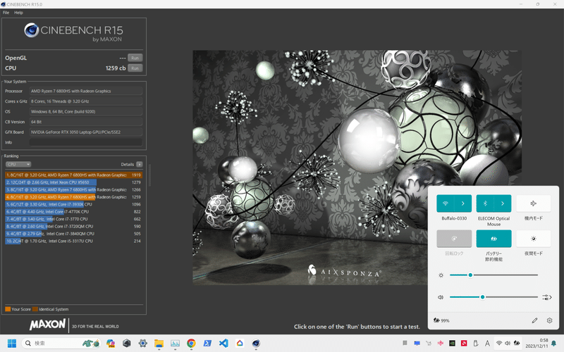The width and height of the screenshot is (564, 352).
Task: Select ranking row Core i7-3930K CPU
Action: point(74,204)
